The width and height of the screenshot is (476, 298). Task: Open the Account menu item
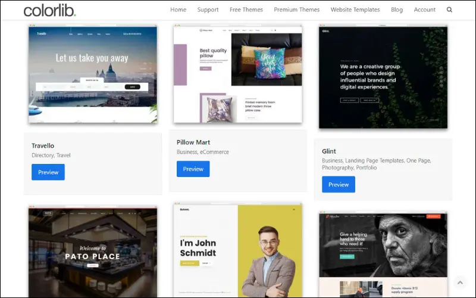coord(424,10)
